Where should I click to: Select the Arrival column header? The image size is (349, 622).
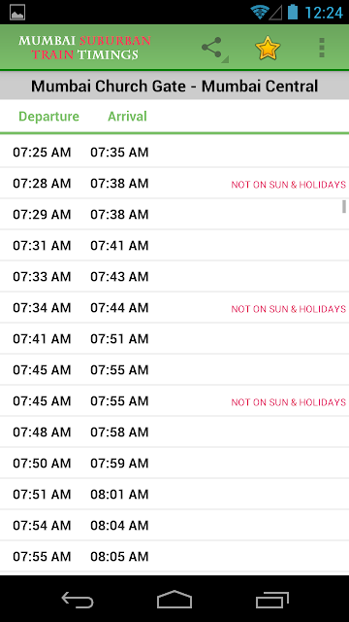(127, 117)
